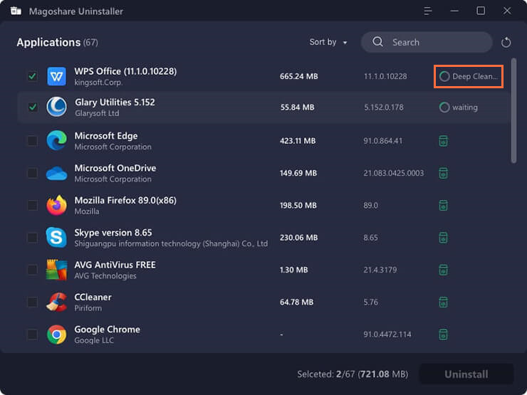Click the AVG AntiVirus app icon
Image resolution: width=527 pixels, height=395 pixels.
tap(56, 270)
